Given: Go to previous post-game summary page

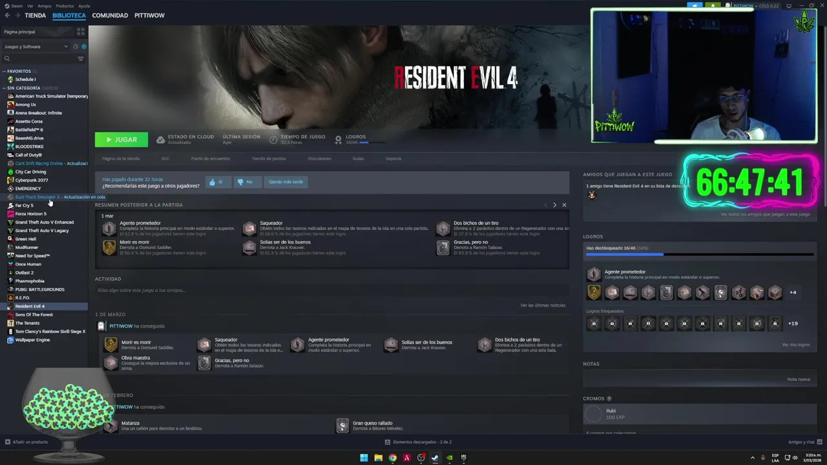Looking at the screenshot, I should click(x=545, y=205).
